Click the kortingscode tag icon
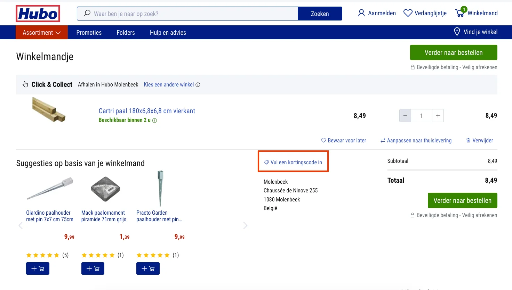This screenshot has width=512, height=290. [266, 162]
